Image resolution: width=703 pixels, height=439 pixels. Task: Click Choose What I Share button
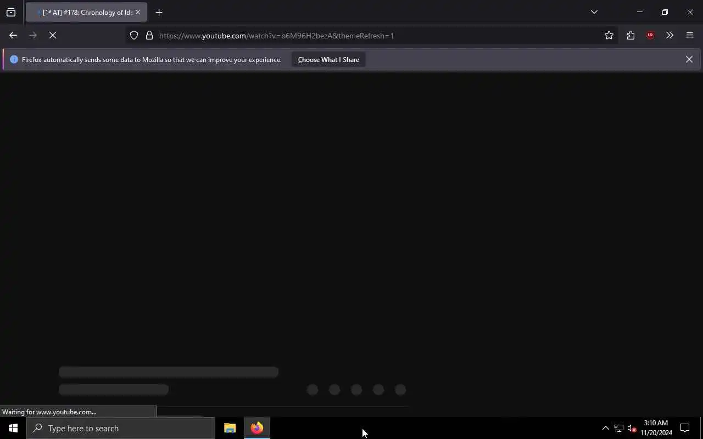pyautogui.click(x=328, y=60)
